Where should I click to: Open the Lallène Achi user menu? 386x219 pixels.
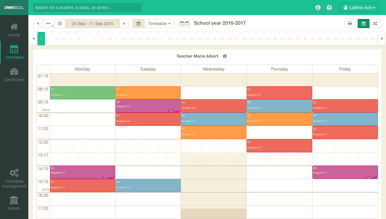point(359,8)
